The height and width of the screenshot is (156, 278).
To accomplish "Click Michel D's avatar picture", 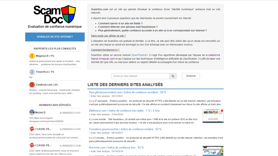I will coord(32,112).
